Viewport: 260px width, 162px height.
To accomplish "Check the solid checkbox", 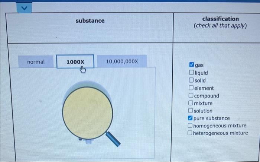I will 191,80.
